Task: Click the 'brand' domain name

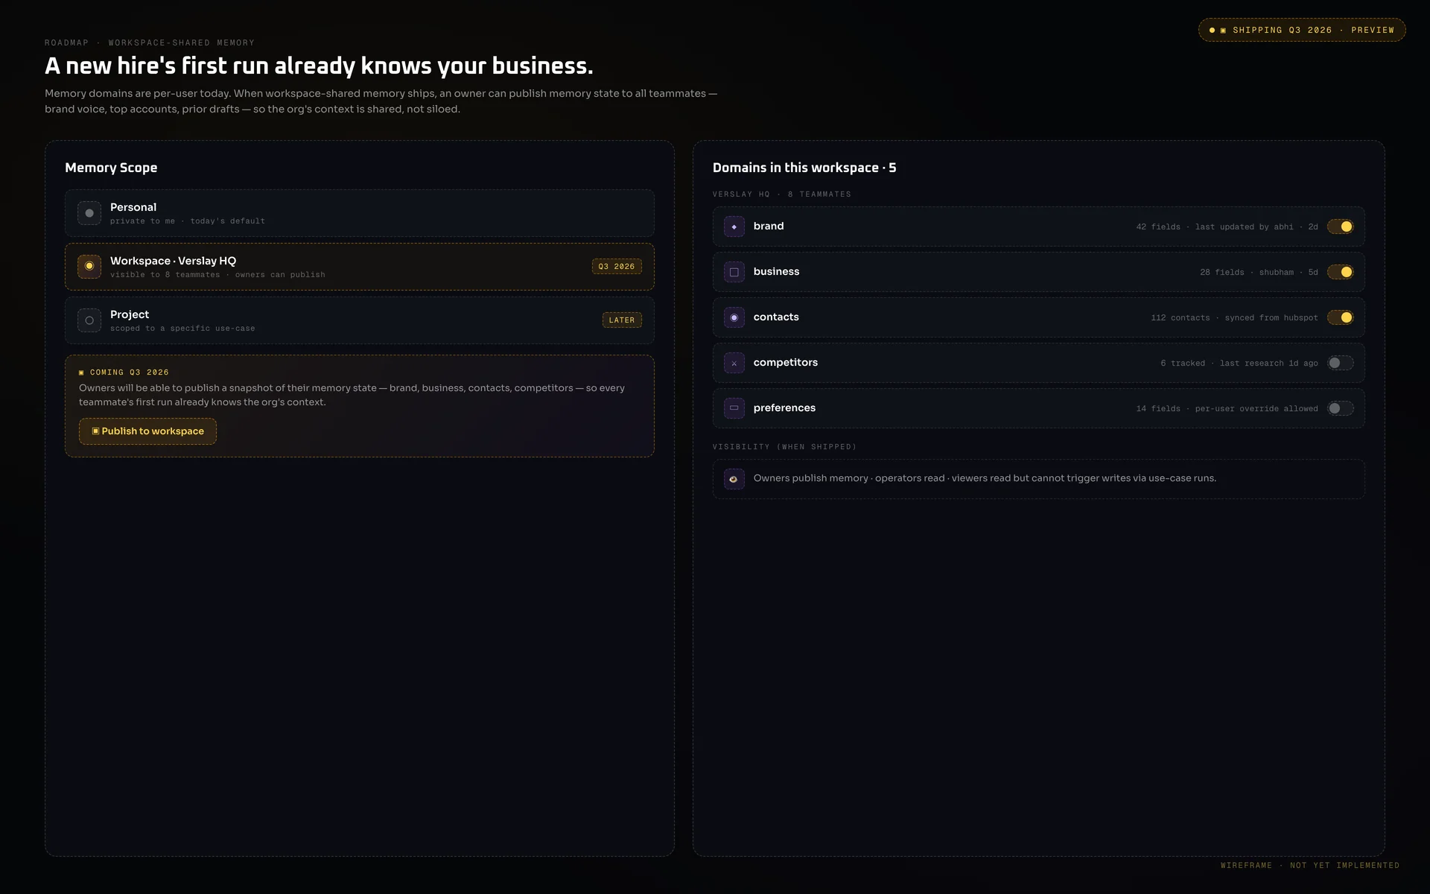Action: pyautogui.click(x=769, y=226)
